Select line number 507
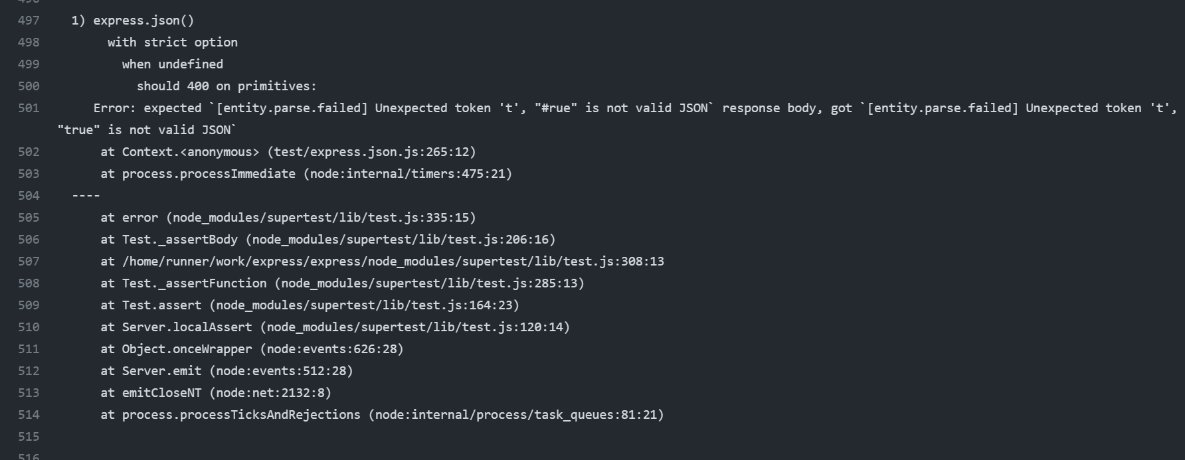The height and width of the screenshot is (460, 1185). tap(29, 262)
